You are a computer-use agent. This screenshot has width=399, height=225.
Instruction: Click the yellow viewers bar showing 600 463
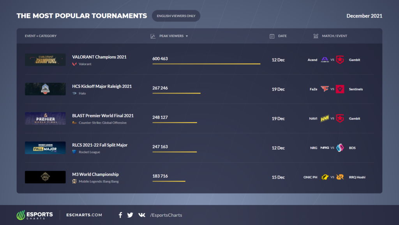(x=206, y=63)
